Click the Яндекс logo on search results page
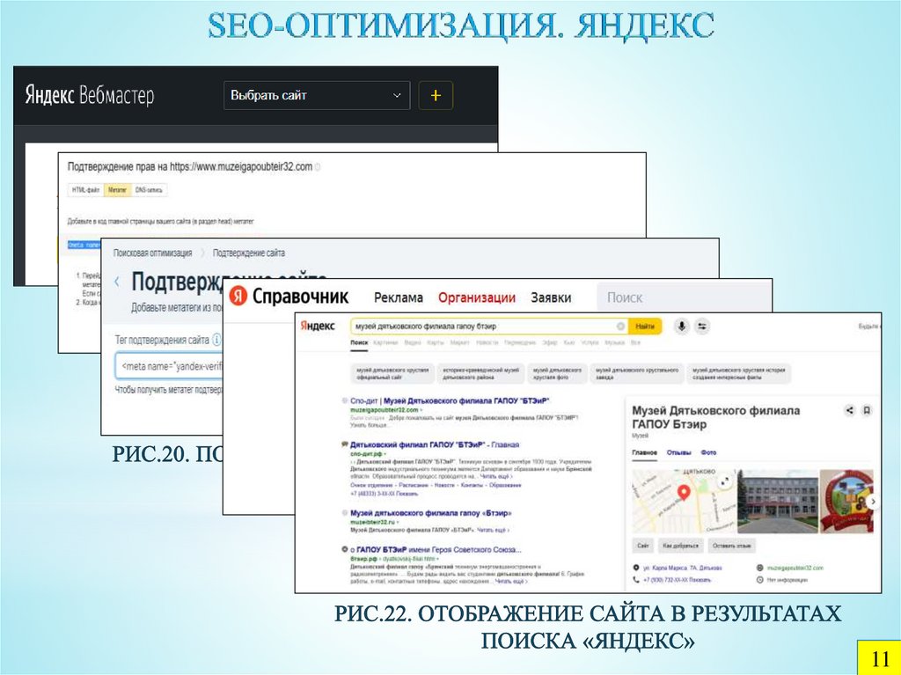This screenshot has width=901, height=675. 318,326
